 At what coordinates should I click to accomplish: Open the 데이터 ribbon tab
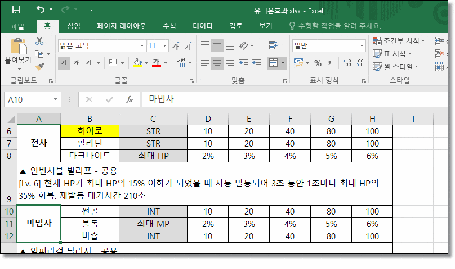[203, 26]
